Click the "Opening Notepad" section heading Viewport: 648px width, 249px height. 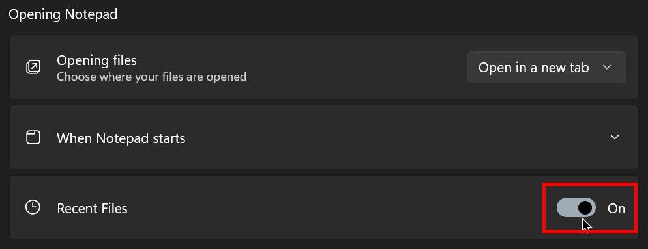(63, 14)
